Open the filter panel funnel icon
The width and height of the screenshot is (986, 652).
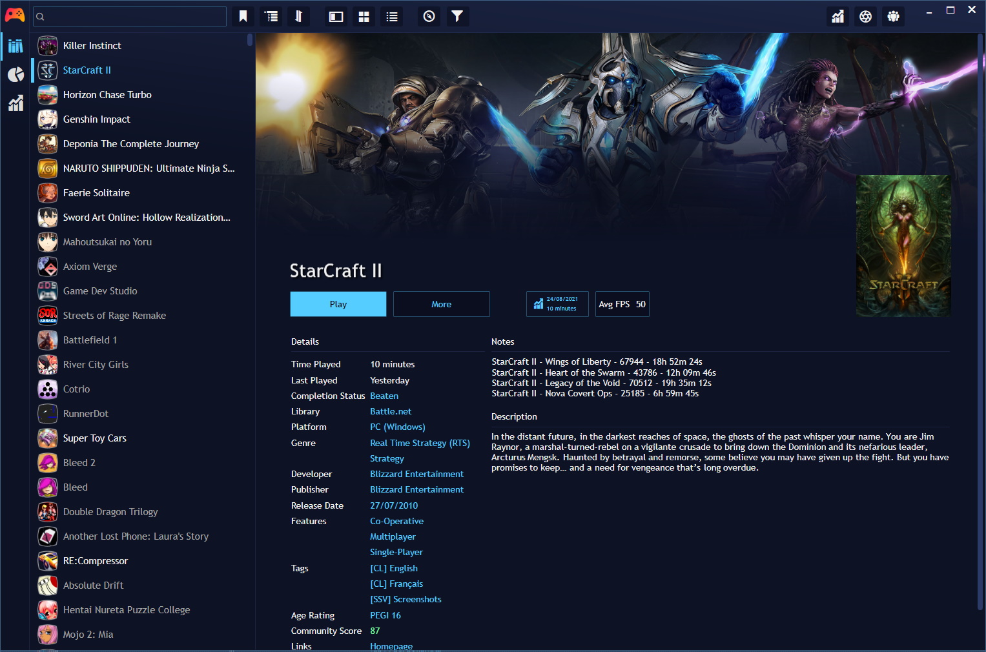coord(457,16)
